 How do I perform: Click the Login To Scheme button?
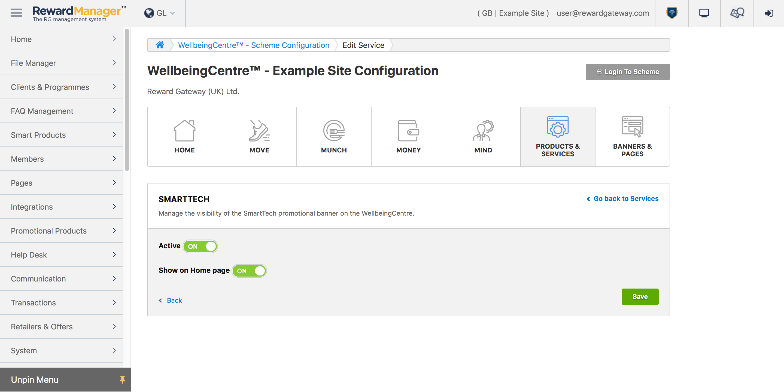(628, 72)
